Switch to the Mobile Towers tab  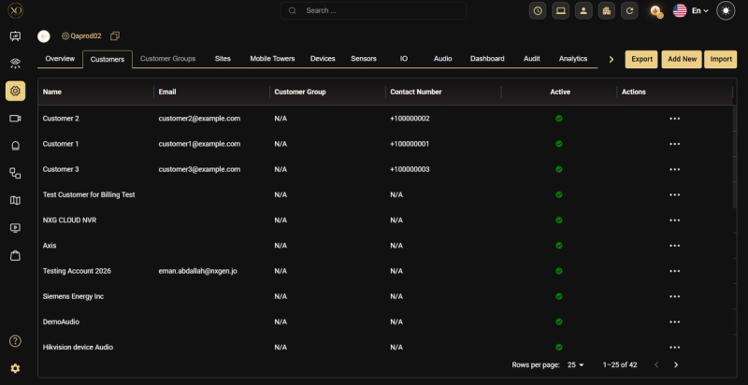tap(272, 59)
